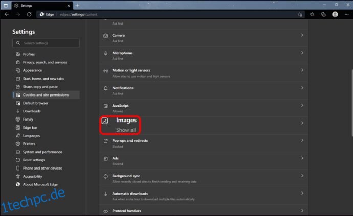353x216 pixels.
Task: Expand the Camera permission chevron
Action: [302, 35]
